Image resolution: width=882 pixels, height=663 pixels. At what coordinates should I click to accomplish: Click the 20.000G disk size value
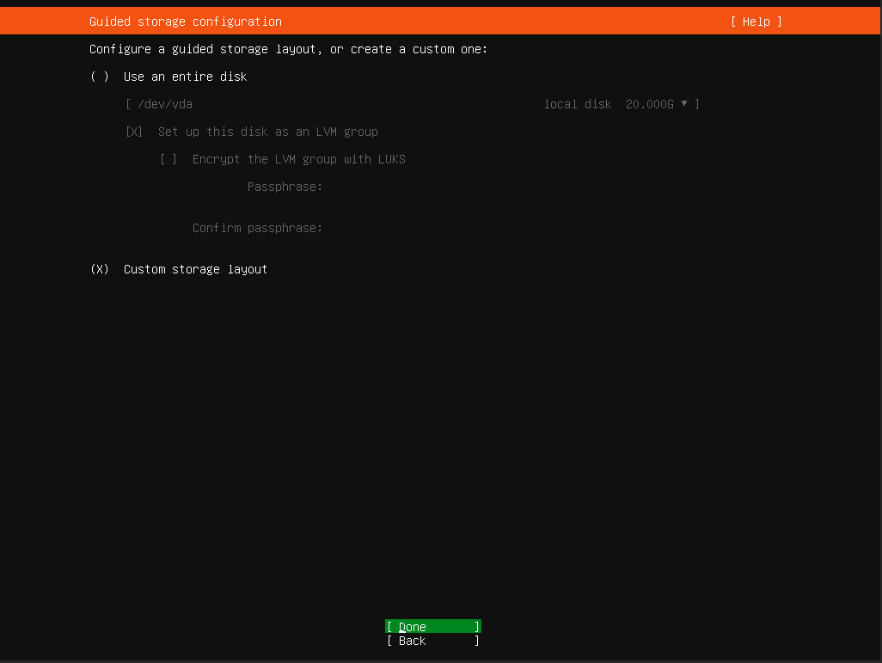(x=649, y=104)
